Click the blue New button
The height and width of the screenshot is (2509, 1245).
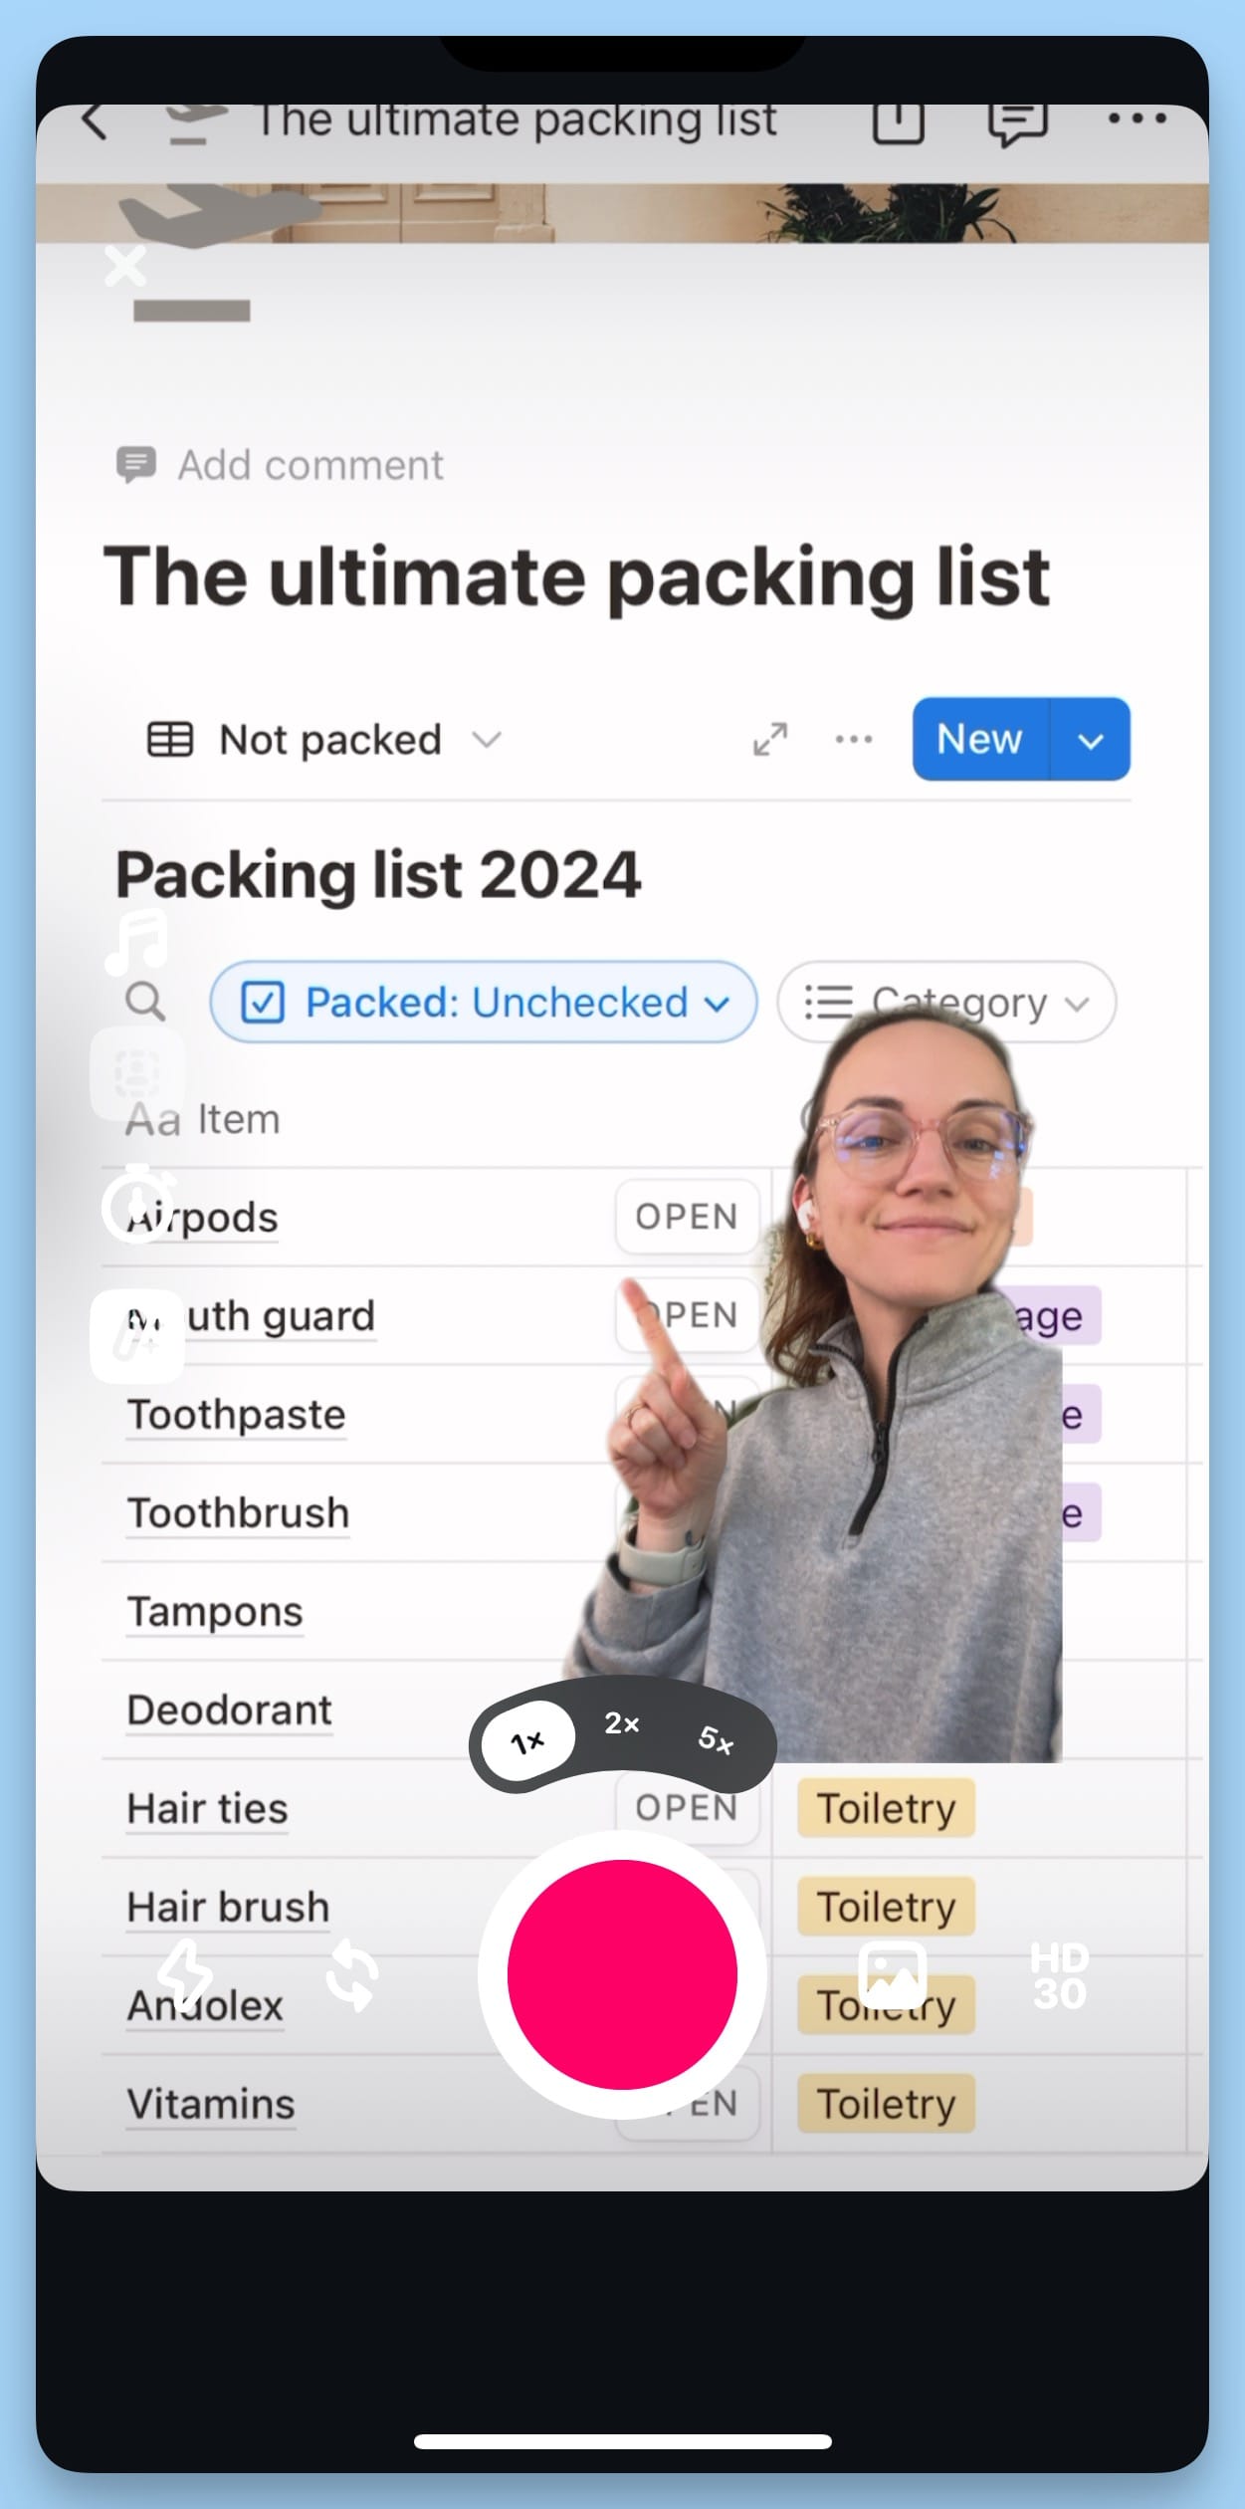[980, 740]
